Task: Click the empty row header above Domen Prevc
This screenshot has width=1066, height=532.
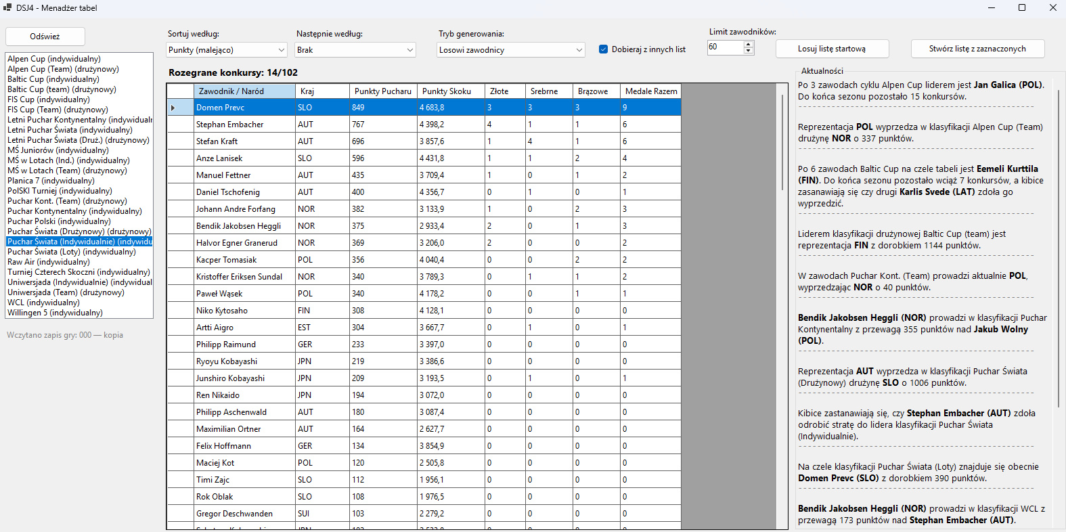Action: [x=180, y=91]
